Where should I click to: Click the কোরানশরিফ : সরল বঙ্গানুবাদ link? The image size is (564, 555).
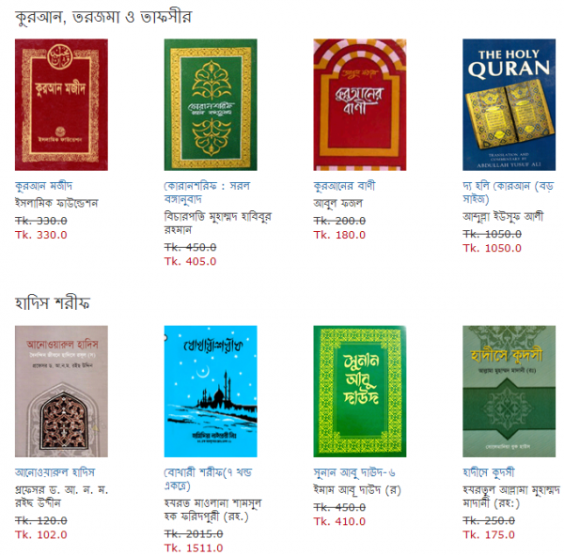pyautogui.click(x=207, y=193)
